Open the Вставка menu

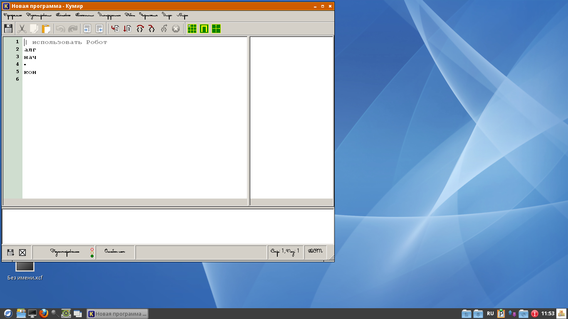tap(63, 15)
